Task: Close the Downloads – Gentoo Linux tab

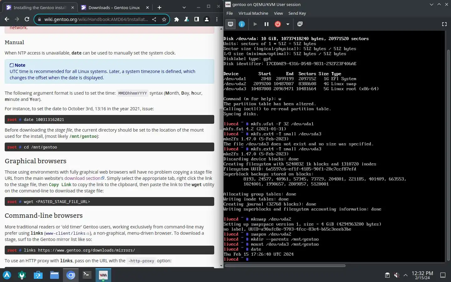Action: point(148,8)
